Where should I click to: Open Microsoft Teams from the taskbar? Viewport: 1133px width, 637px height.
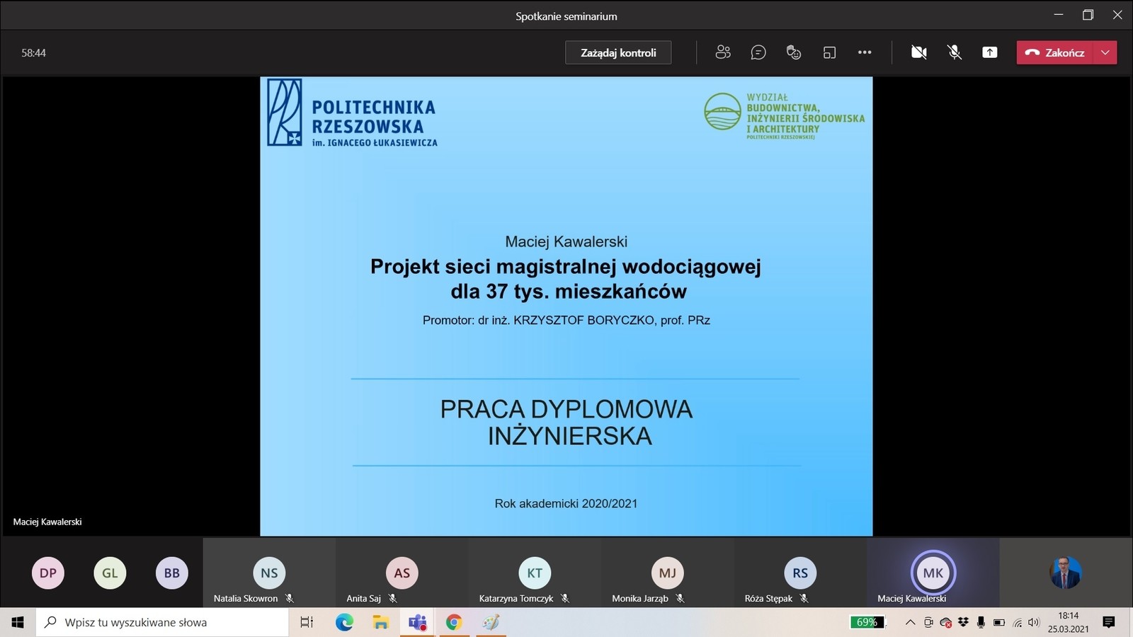pos(417,622)
